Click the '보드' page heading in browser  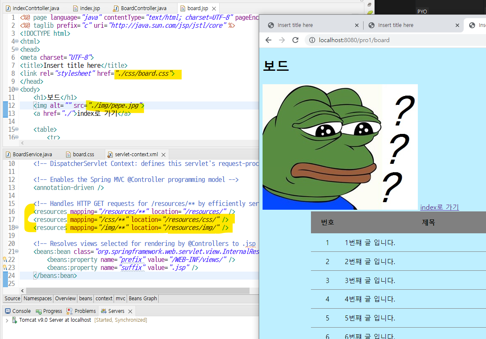(276, 66)
